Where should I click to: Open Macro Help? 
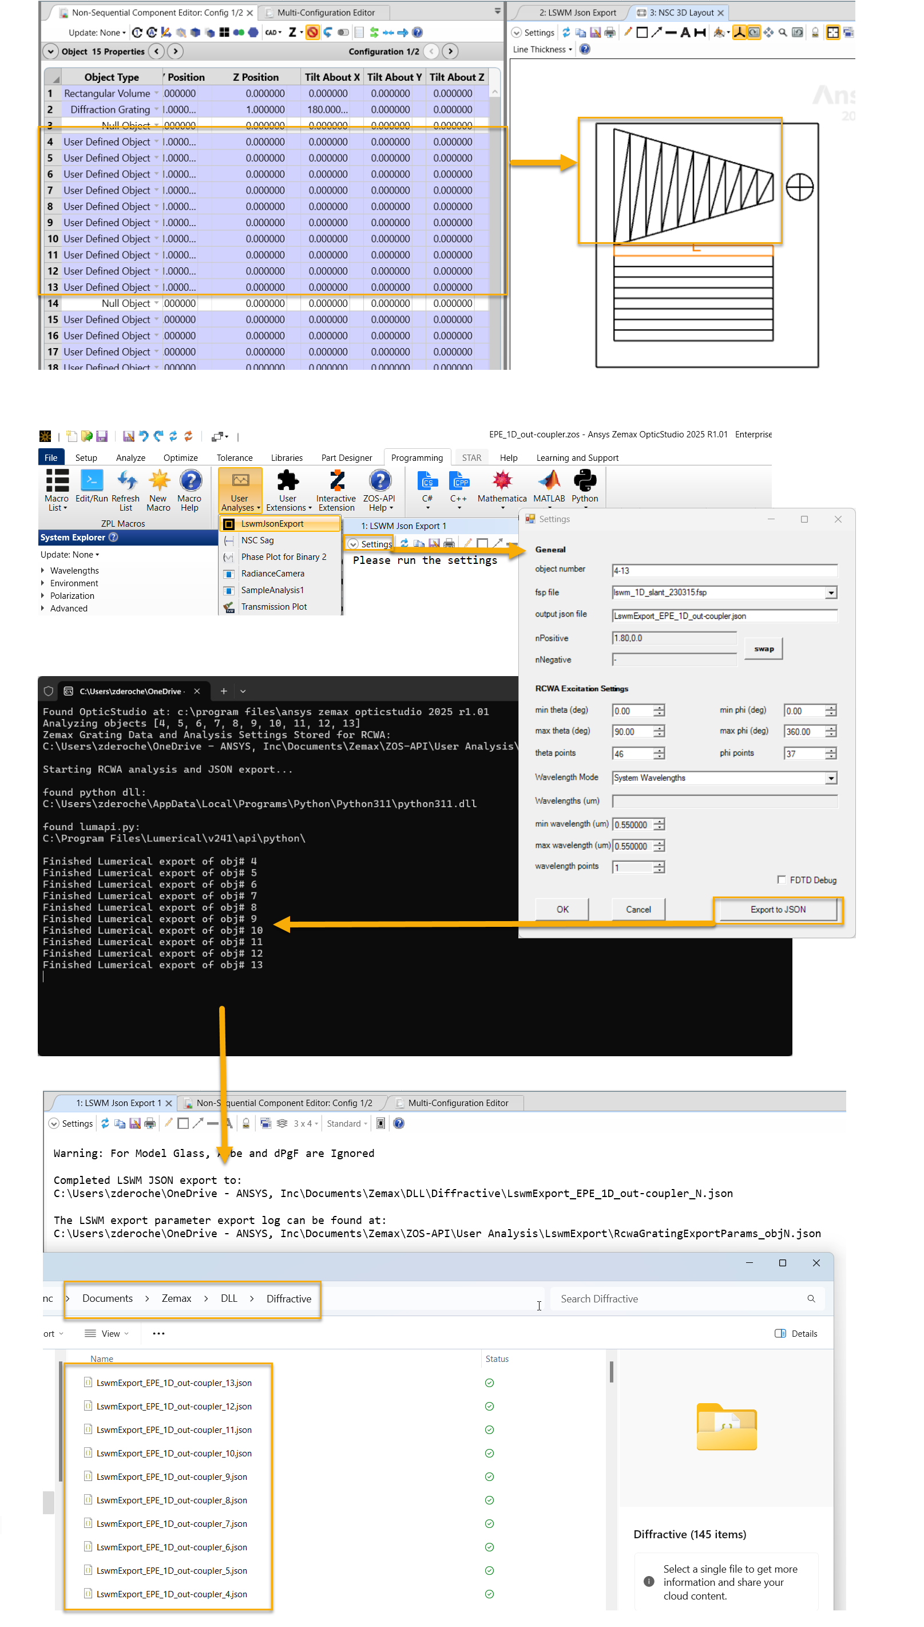(190, 490)
